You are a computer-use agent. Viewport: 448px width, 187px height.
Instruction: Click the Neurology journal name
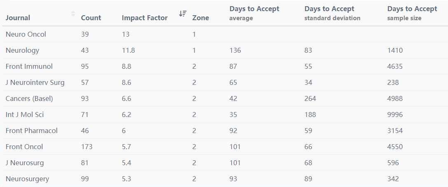(x=23, y=51)
